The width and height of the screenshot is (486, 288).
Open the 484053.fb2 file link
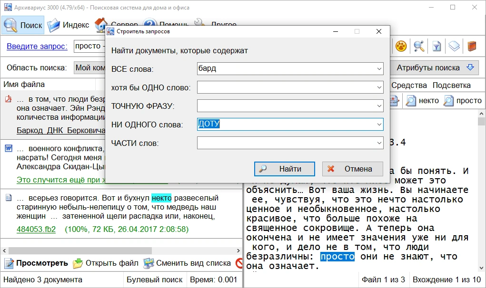click(36, 229)
